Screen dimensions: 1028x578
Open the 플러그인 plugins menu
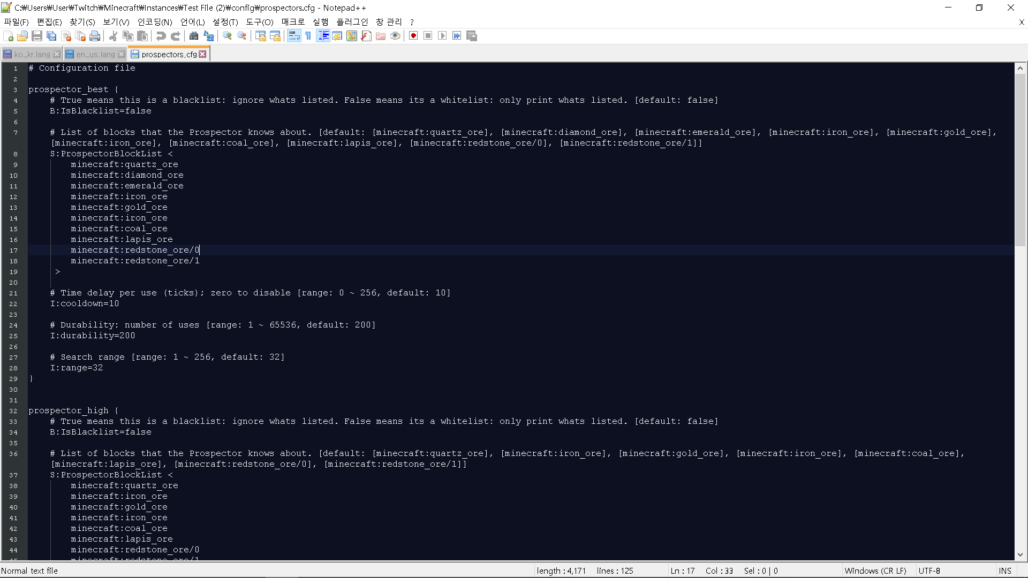[352, 22]
